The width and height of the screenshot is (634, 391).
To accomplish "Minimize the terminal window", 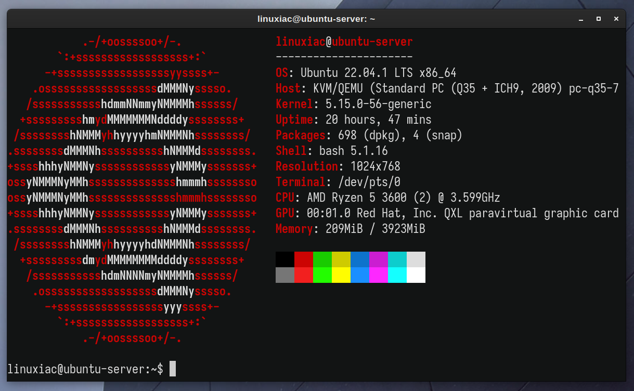I will pyautogui.click(x=580, y=19).
